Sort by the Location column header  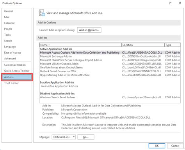point(143,45)
